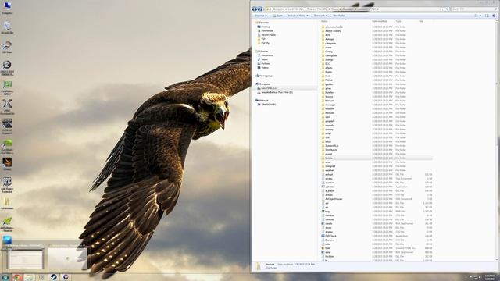
Task: Open Recycle Bin desktop icon
Action: (7, 28)
